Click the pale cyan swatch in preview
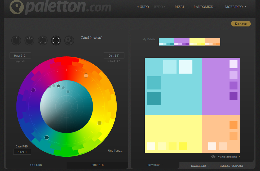This screenshot has height=171, width=260. 170,67
